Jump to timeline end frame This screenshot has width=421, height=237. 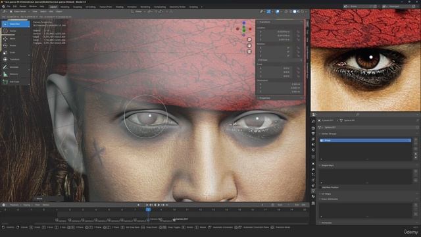click(166, 205)
